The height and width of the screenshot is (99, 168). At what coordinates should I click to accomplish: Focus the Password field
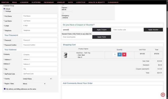click(40, 40)
